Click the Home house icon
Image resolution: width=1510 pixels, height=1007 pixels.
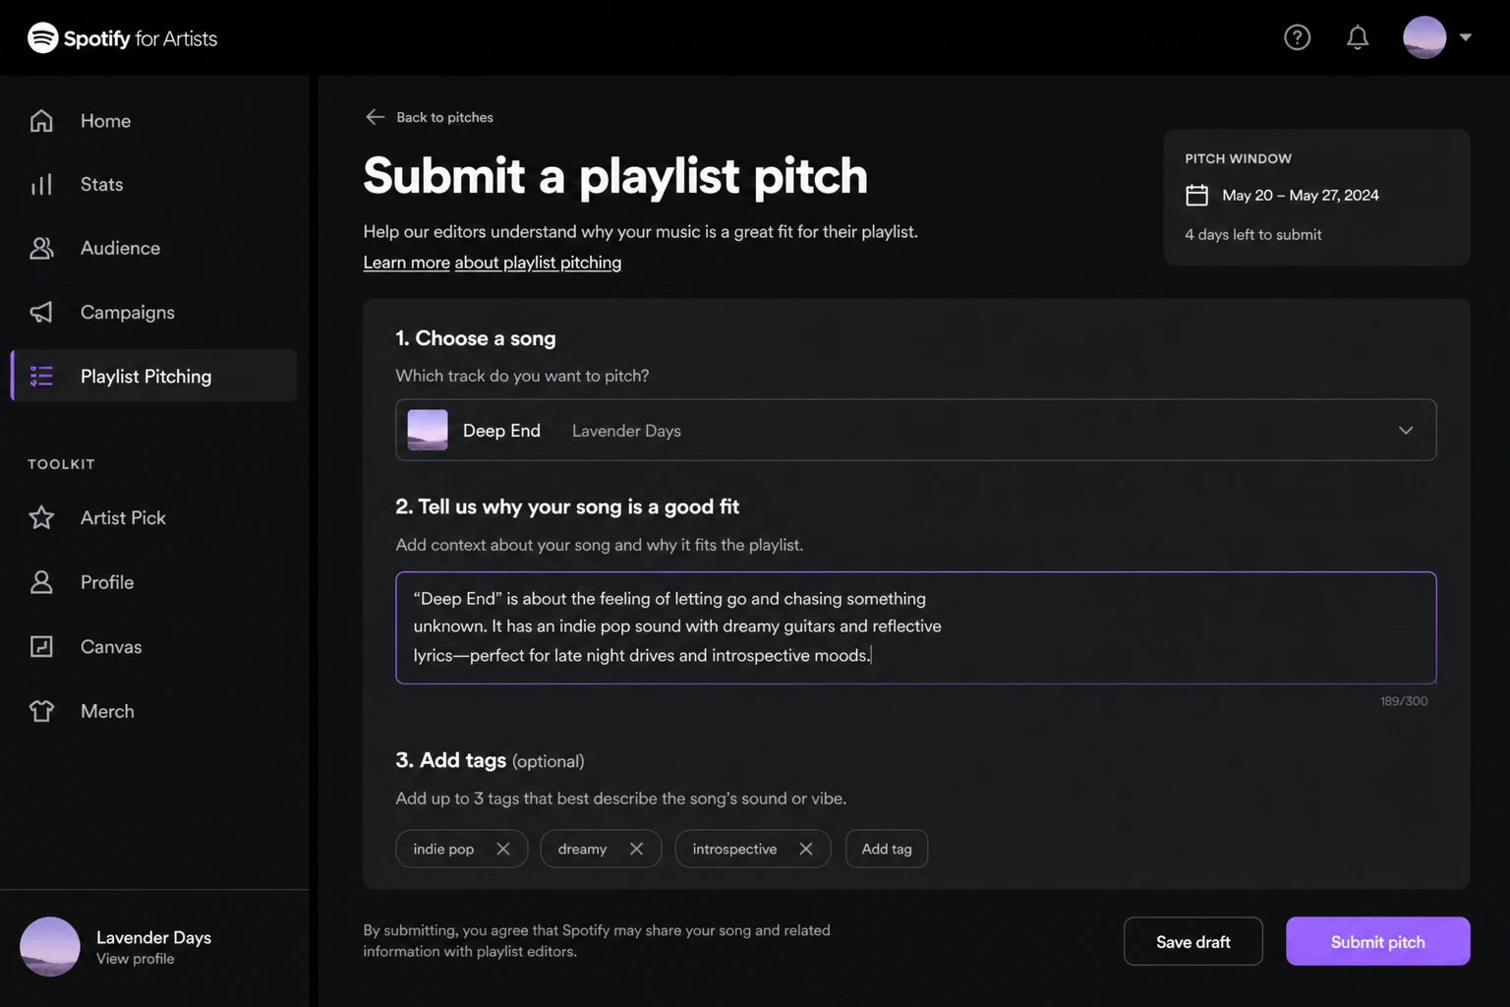tap(41, 121)
